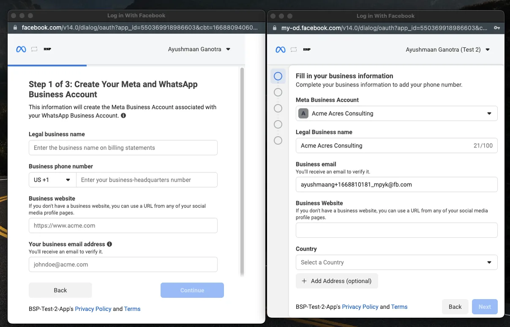Click the Continue button

coord(192,290)
